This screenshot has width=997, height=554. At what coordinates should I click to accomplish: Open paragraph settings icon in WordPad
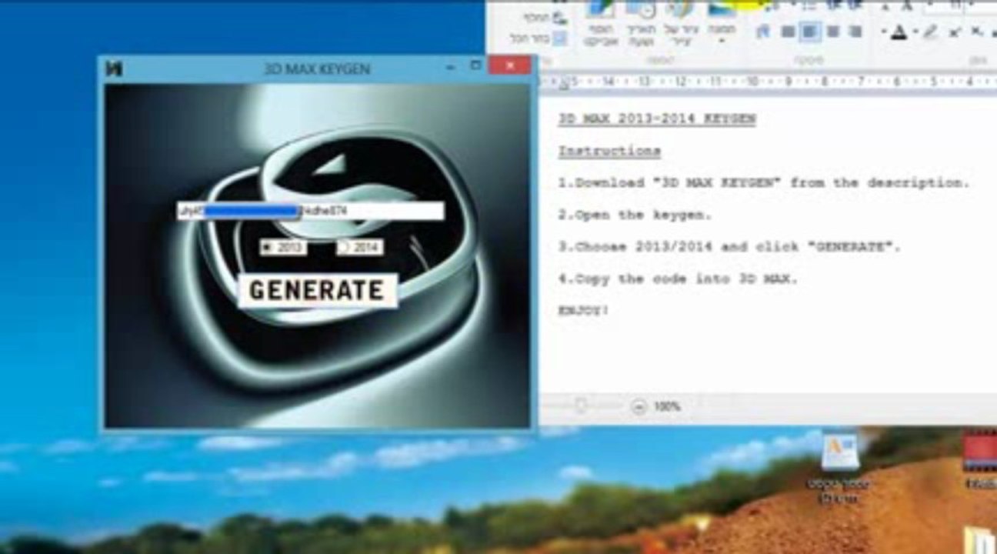(x=762, y=32)
